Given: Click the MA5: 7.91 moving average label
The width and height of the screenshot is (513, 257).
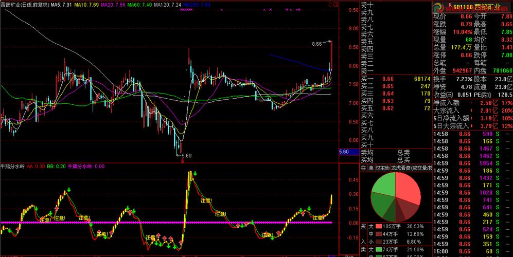Looking at the screenshot, I should pyautogui.click(x=61, y=5).
